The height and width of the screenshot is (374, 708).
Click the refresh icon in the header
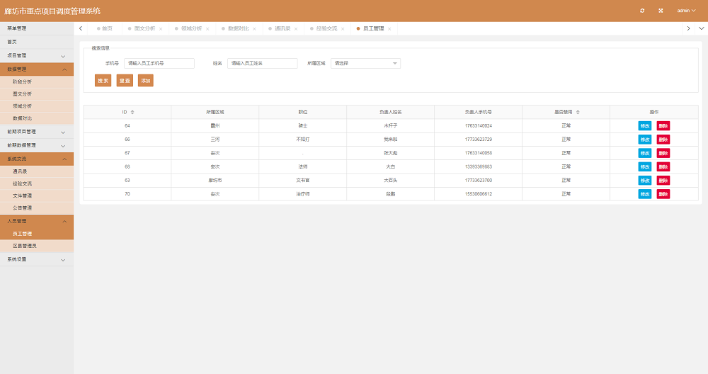[x=642, y=11]
